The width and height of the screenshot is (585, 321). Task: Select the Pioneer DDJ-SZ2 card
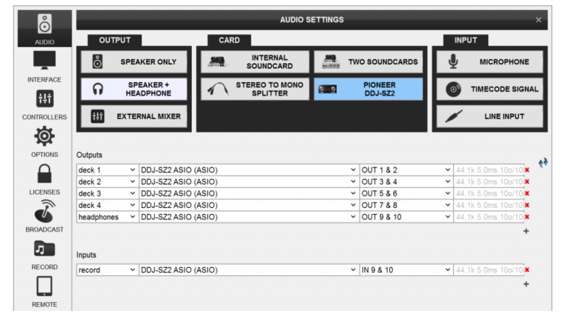pos(368,89)
